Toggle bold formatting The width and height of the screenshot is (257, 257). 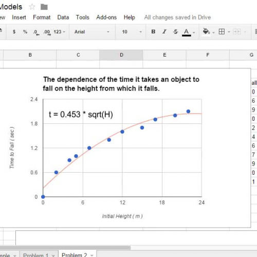153,31
